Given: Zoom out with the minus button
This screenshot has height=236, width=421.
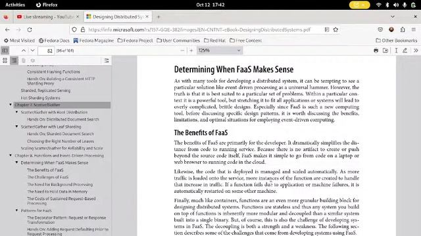Looking at the screenshot, I should point(182,50).
